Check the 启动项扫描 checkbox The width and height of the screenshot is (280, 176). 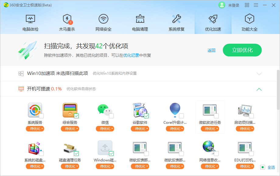coord(251,116)
